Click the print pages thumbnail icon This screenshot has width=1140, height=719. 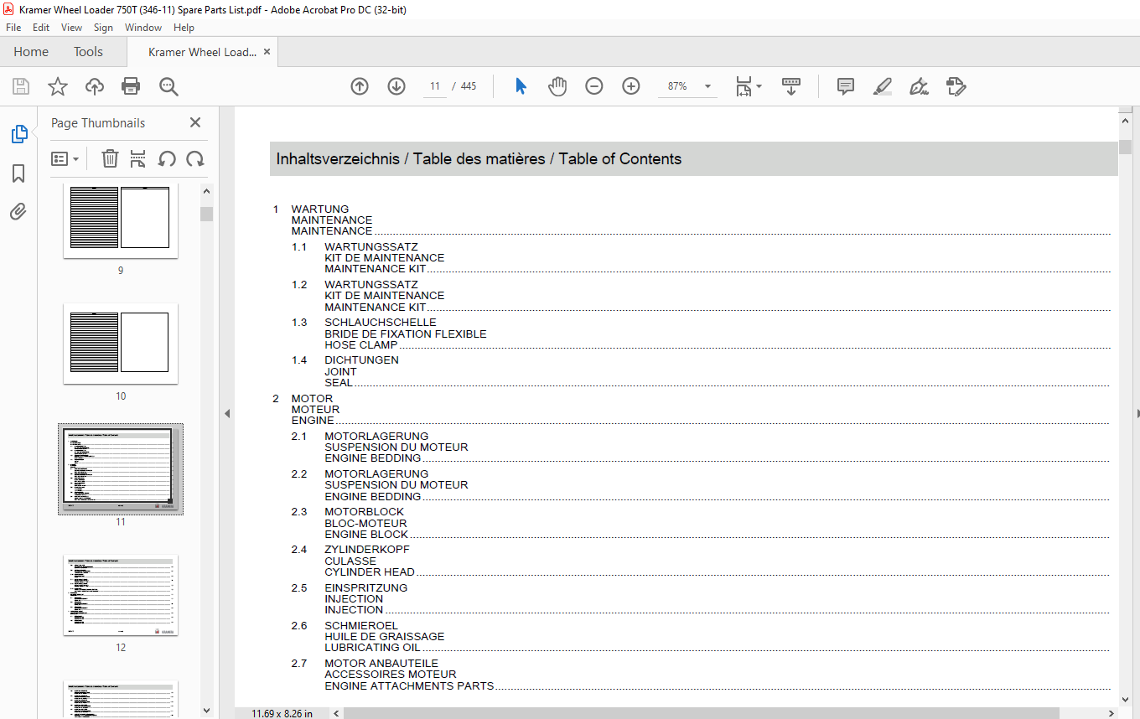138,158
